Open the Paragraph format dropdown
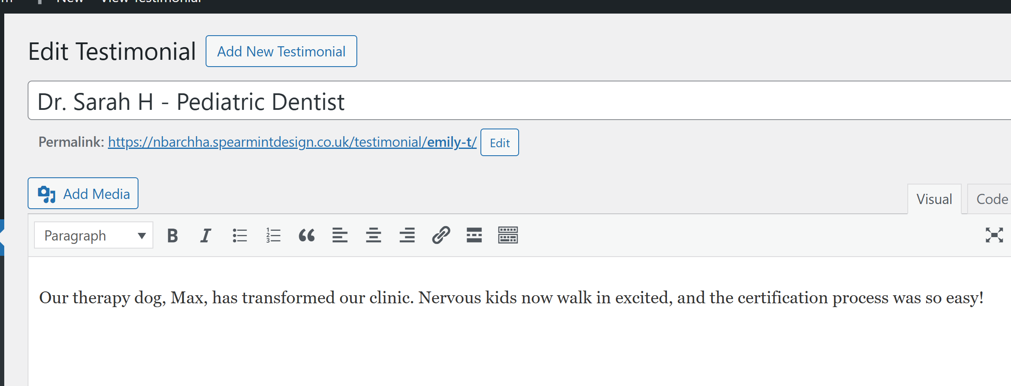The image size is (1011, 386). 94,235
